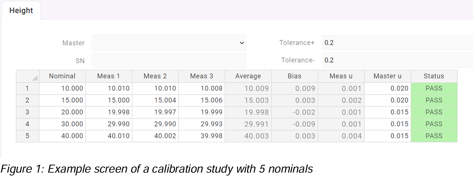Click the Meas 3 column header
This screenshot has height=179, width=473.
tap(201, 76)
